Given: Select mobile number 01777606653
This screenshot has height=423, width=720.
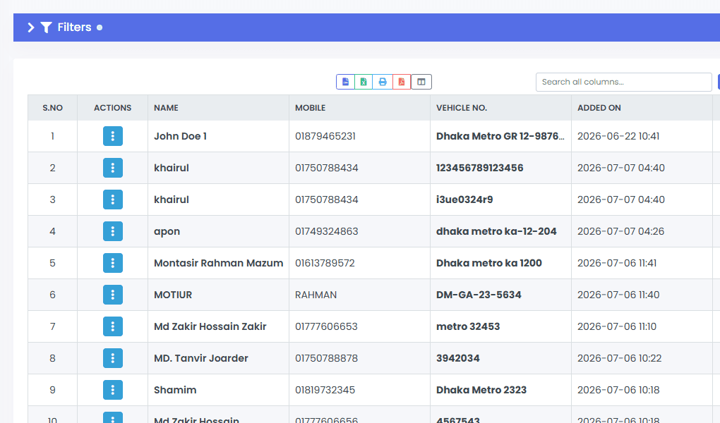Looking at the screenshot, I should click(x=326, y=326).
